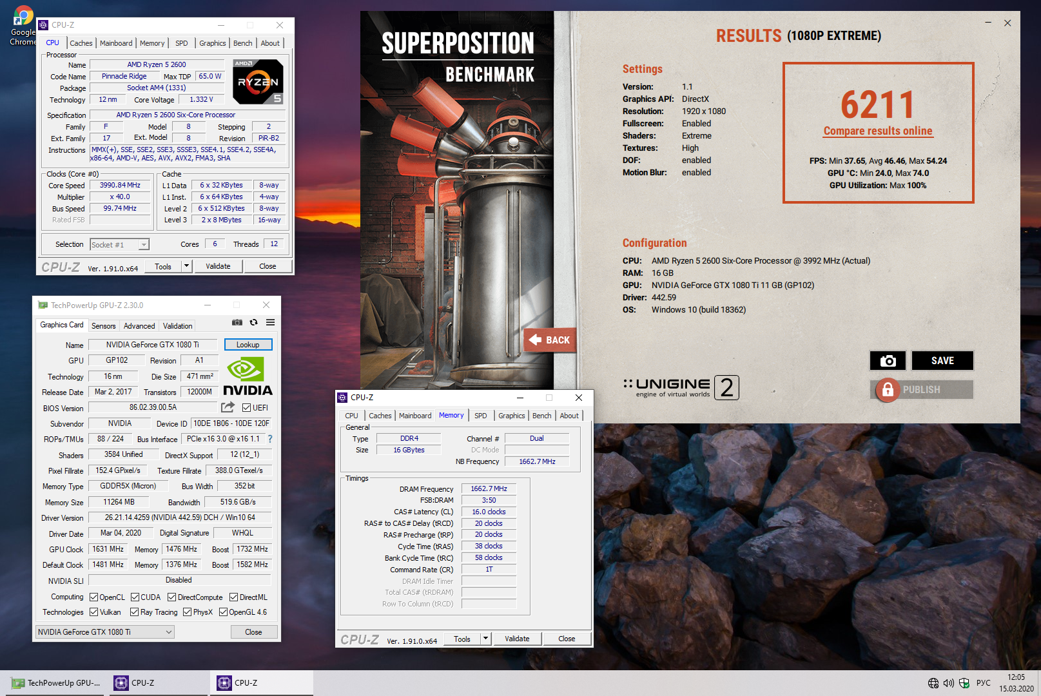1041x696 pixels.
Task: Open the Validation tab in GPU-Z
Action: pyautogui.click(x=178, y=326)
